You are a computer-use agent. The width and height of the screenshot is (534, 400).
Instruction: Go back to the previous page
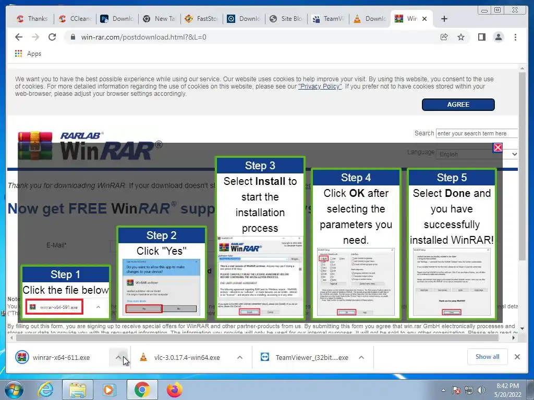[x=19, y=37]
